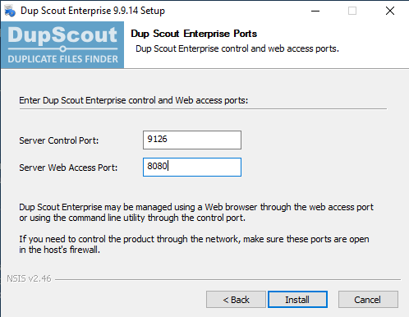Click the Duplicate Files Finder tagline

point(63,59)
